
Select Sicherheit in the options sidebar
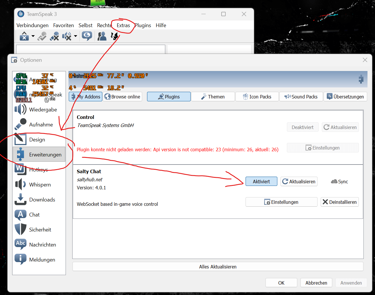point(39,230)
